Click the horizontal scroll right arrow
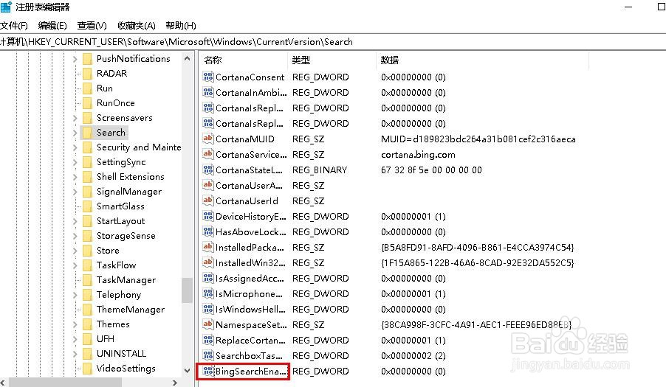Viewport: 666px width, 387px height. [175, 383]
